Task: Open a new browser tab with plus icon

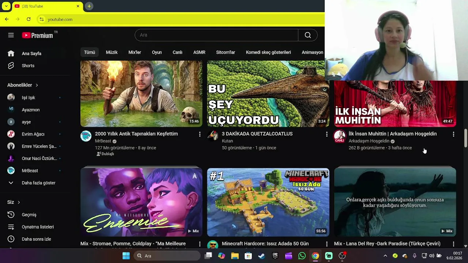Action: click(89, 6)
